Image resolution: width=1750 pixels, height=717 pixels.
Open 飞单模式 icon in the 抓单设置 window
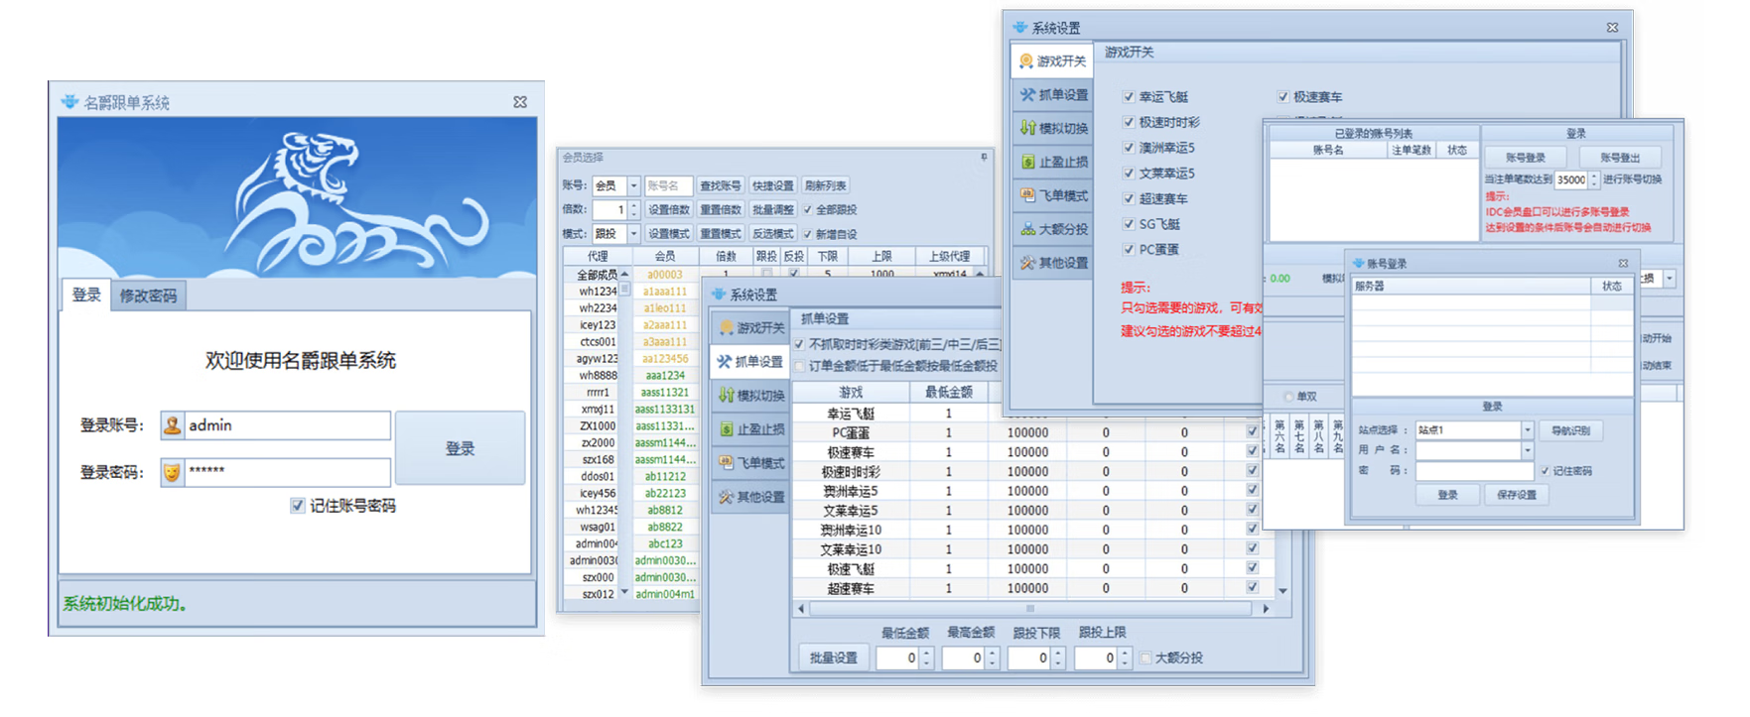tap(726, 463)
